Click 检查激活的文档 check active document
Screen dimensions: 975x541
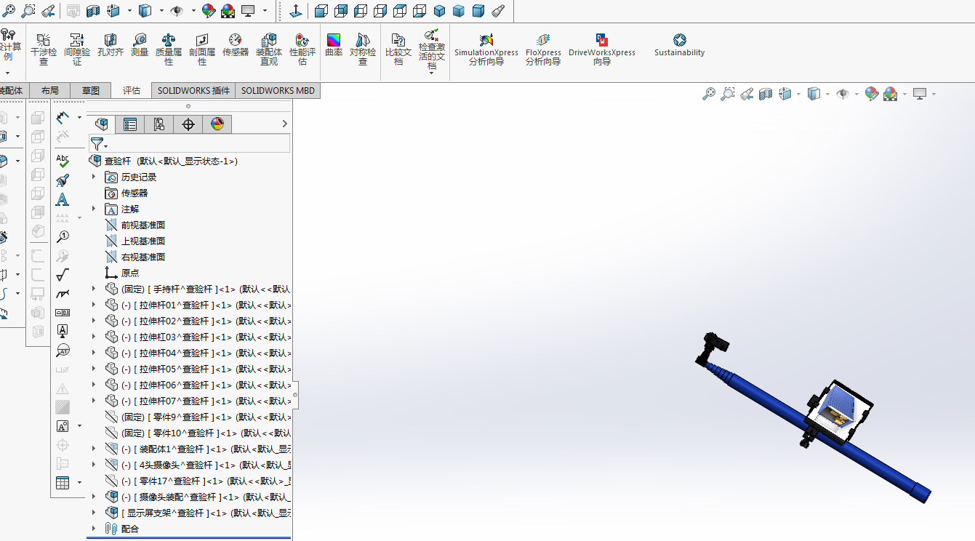[432, 49]
